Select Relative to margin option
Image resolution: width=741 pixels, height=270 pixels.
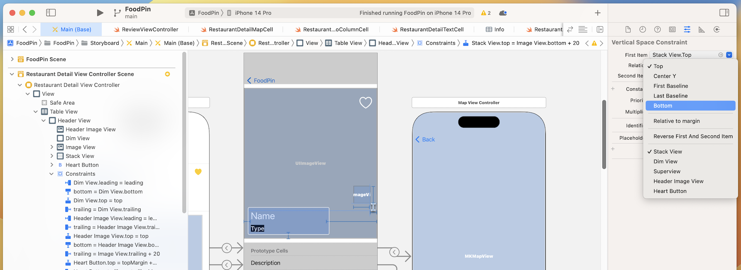tap(676, 121)
